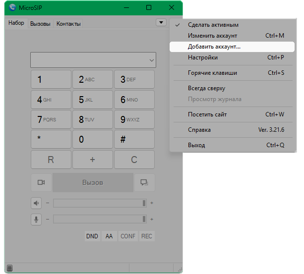Switch to the Контакты tab

tap(68, 24)
